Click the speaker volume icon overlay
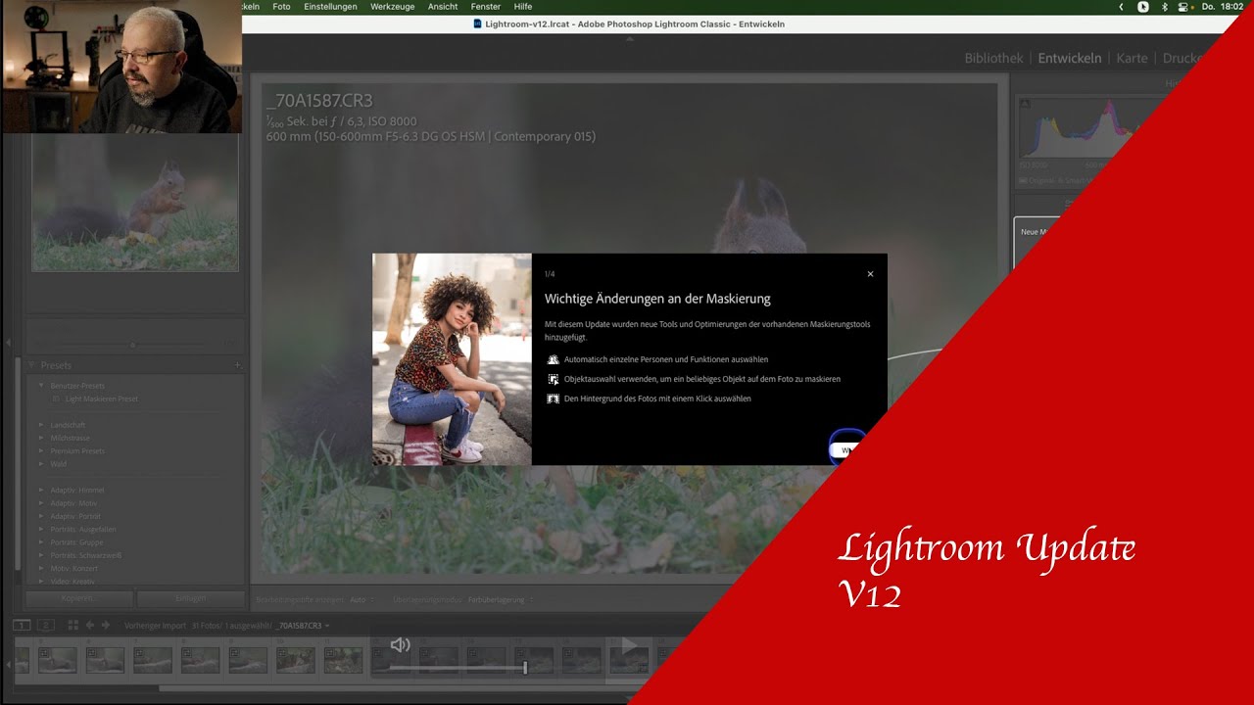 click(x=400, y=644)
